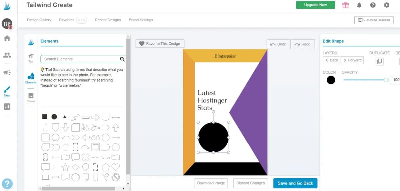Add the heart outline shape
This screenshot has height=191, width=400.
(116, 167)
